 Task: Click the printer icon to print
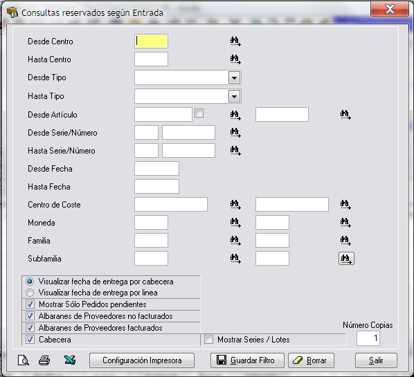click(x=44, y=360)
